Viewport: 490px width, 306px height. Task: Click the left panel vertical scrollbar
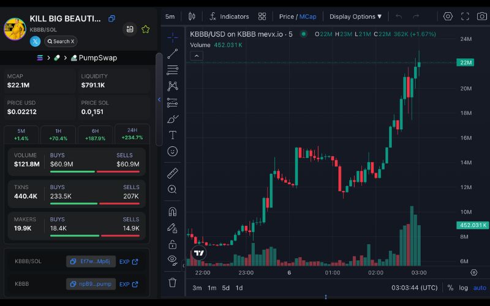[159, 99]
